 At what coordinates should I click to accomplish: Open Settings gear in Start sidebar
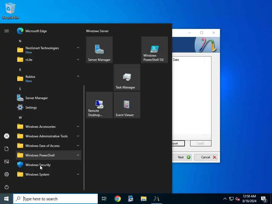click(x=7, y=174)
